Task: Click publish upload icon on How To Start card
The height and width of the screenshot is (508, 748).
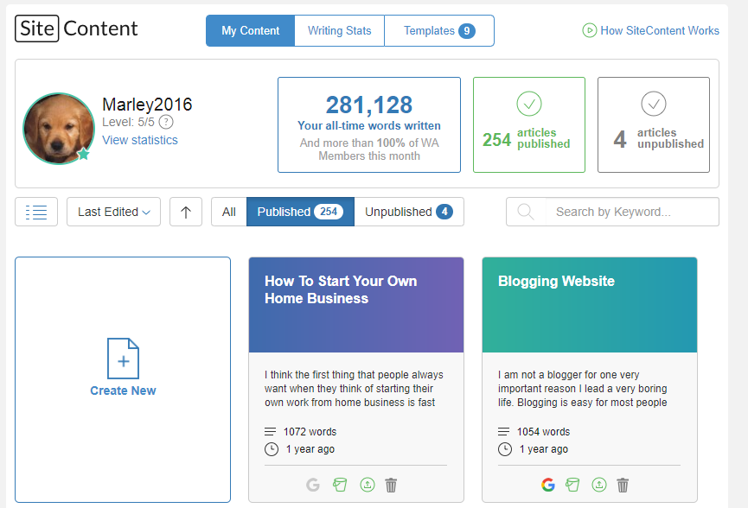Action: [368, 485]
